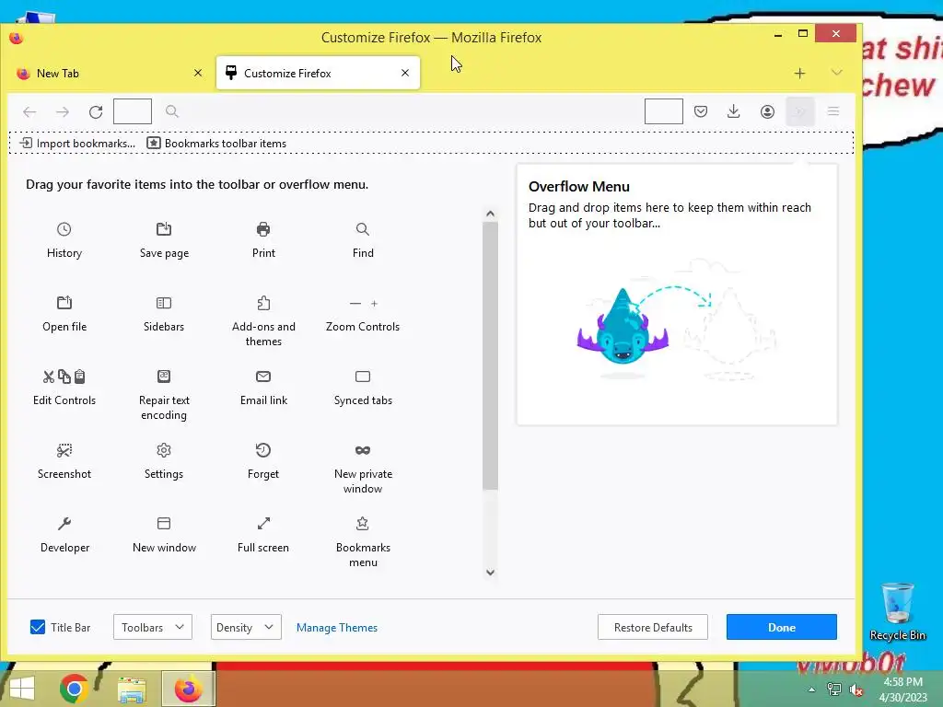The height and width of the screenshot is (707, 943).
Task: Select Add-ons and themes puzzle icon
Action: tap(263, 302)
